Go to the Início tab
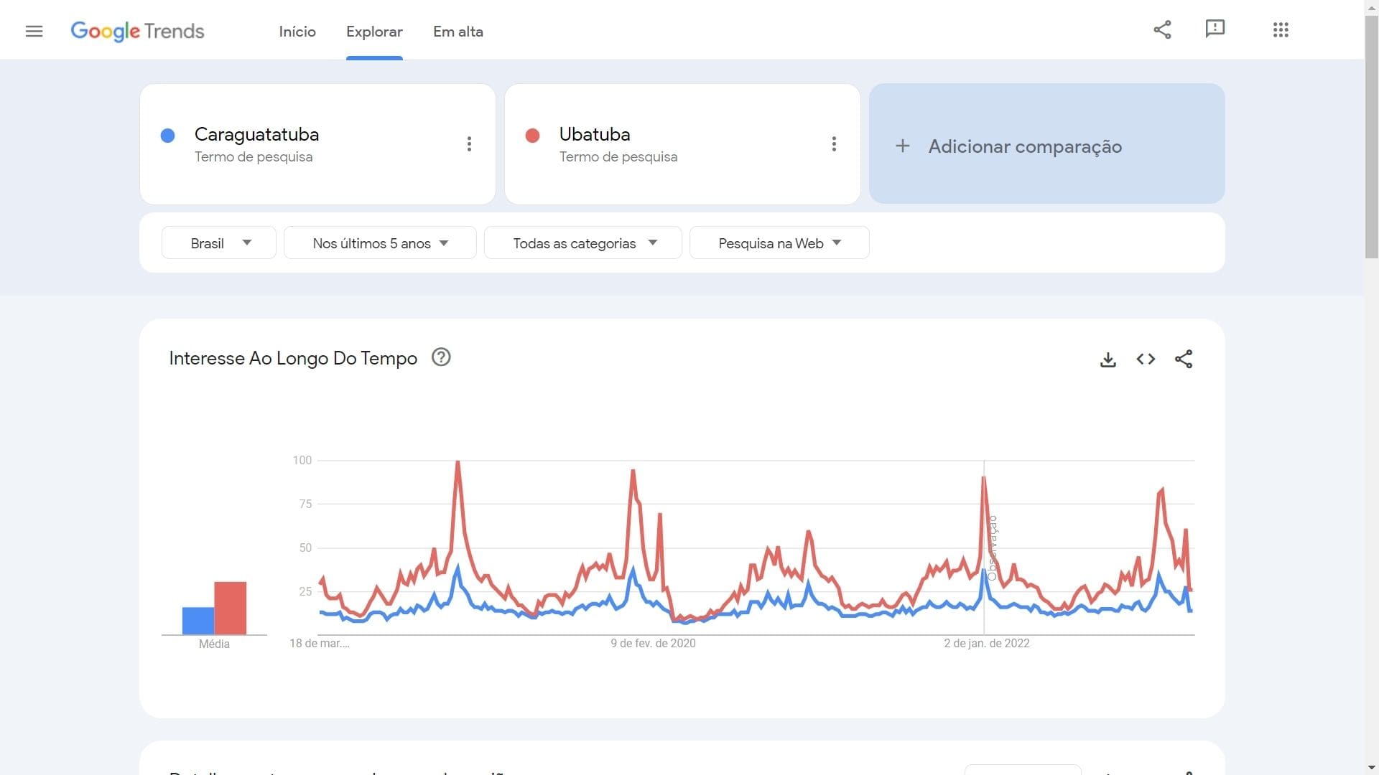Screen dimensions: 1379x775 [297, 32]
